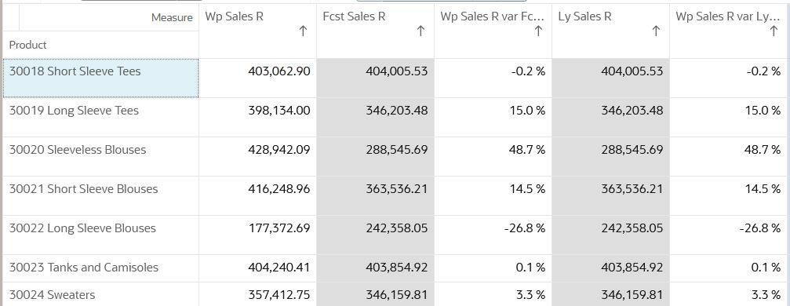Select the 30022 Long Sleeve Blouses row
This screenshot has height=306, width=790.
pos(100,235)
